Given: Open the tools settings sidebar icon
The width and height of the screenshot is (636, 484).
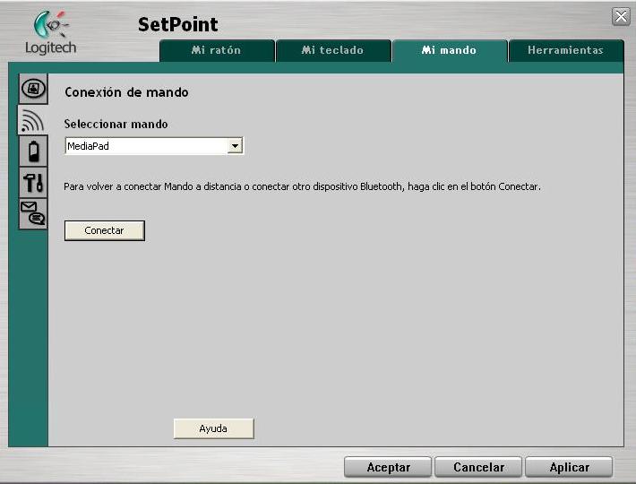Looking at the screenshot, I should 33,182.
